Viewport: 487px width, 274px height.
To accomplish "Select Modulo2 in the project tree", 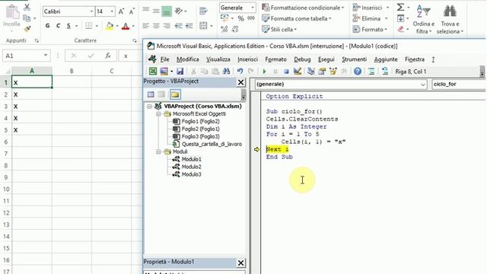I will [x=191, y=167].
